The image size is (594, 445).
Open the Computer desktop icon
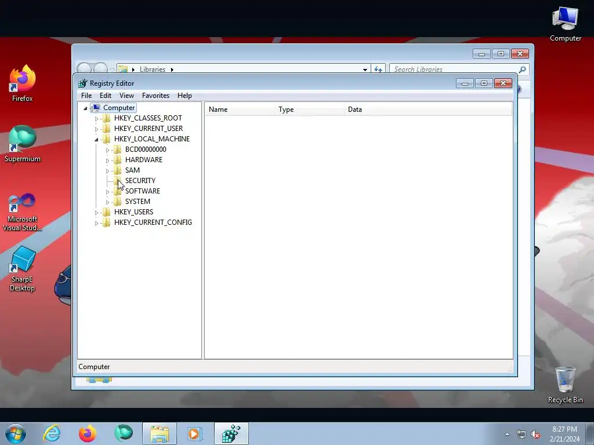point(565,23)
